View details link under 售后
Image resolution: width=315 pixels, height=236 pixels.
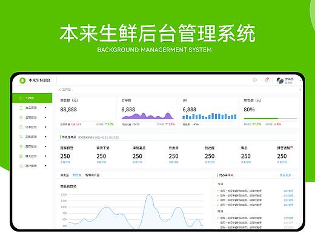246,162
